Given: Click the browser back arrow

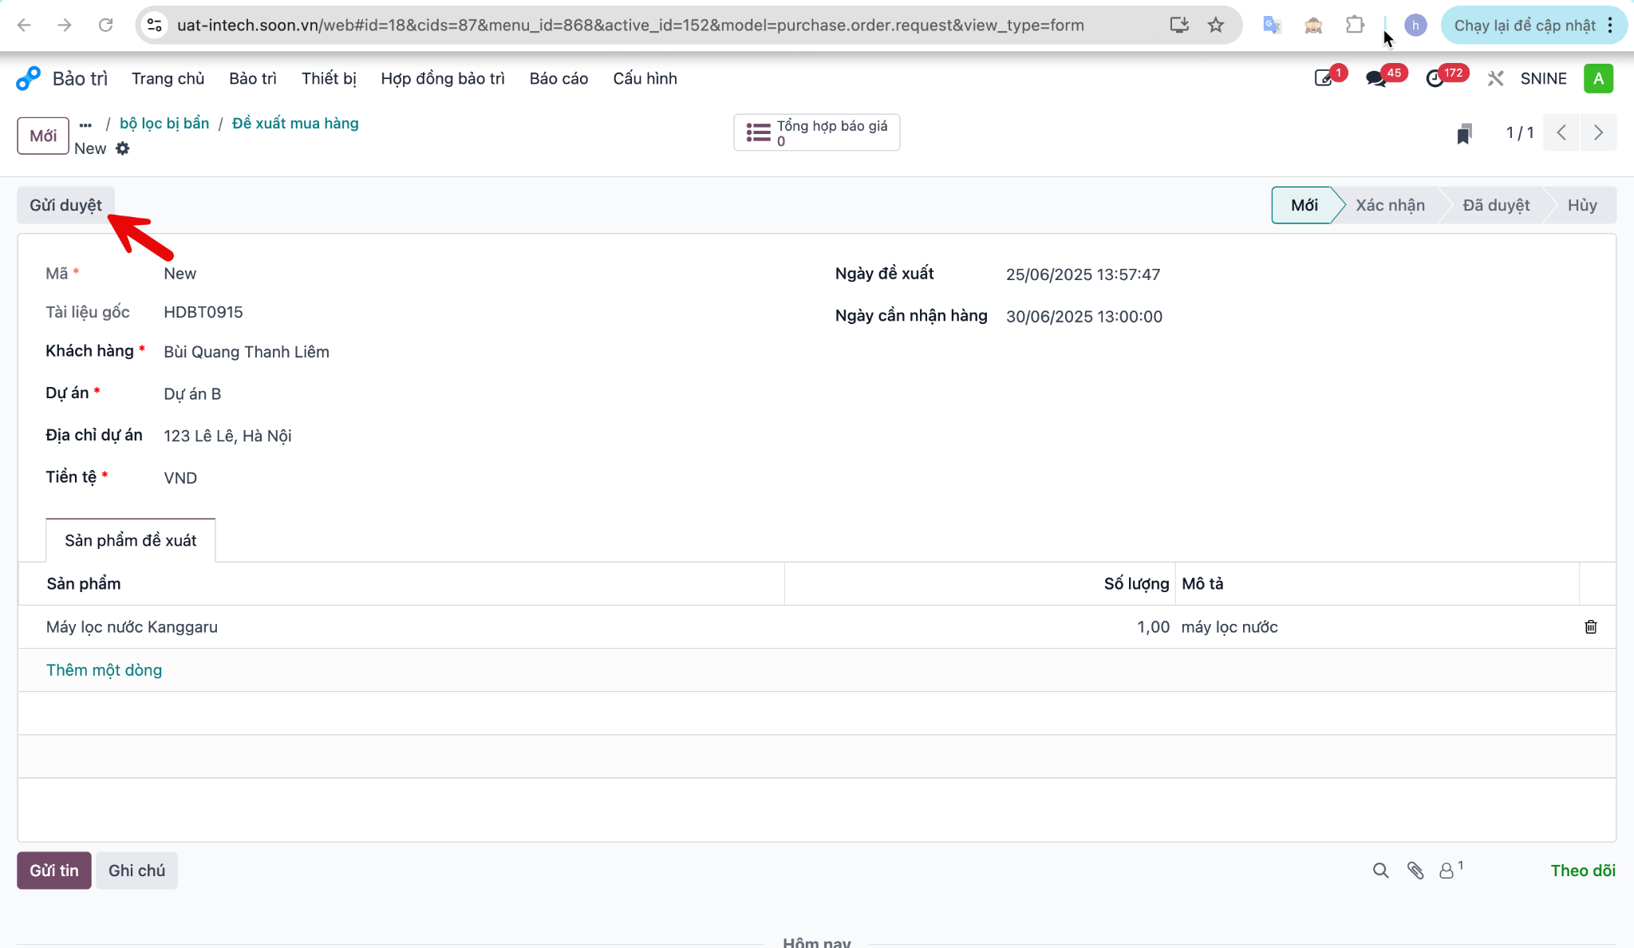Looking at the screenshot, I should (24, 25).
